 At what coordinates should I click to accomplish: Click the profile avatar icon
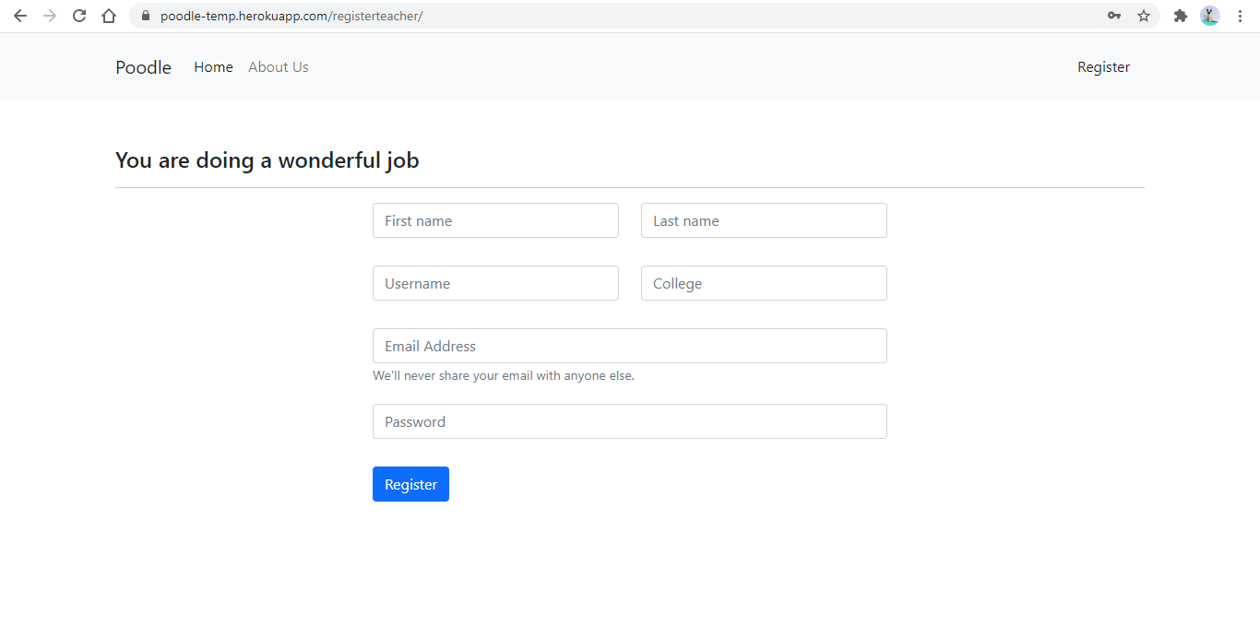(x=1209, y=16)
